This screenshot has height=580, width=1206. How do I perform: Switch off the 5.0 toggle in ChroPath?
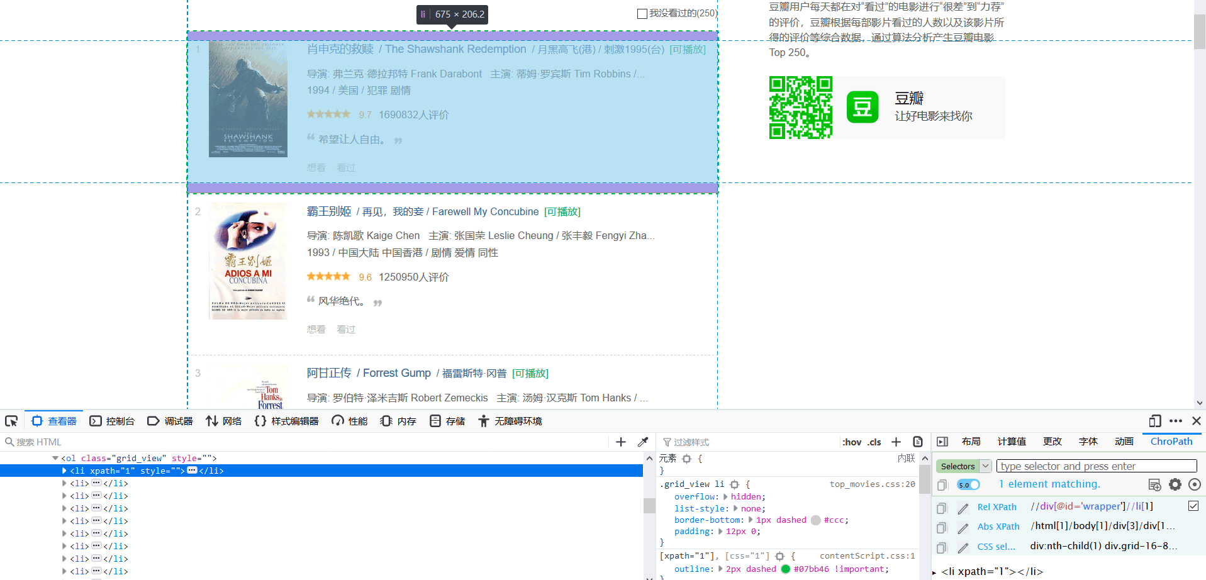[968, 484]
